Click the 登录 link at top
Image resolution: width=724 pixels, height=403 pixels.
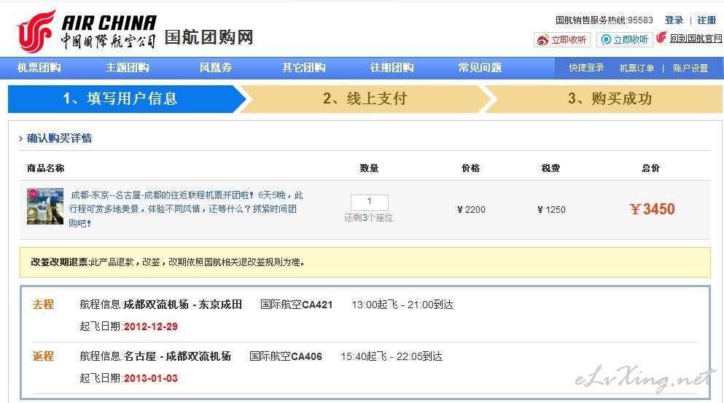674,20
